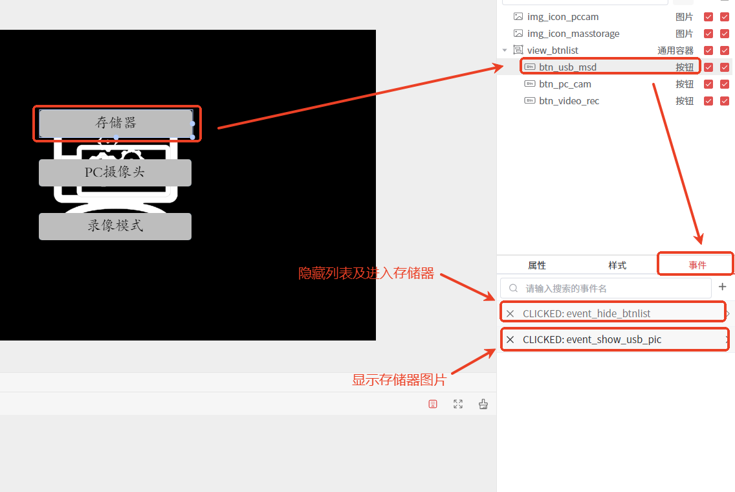735x492 pixels.
Task: Collapse the view_btnlist tree node
Action: click(505, 50)
